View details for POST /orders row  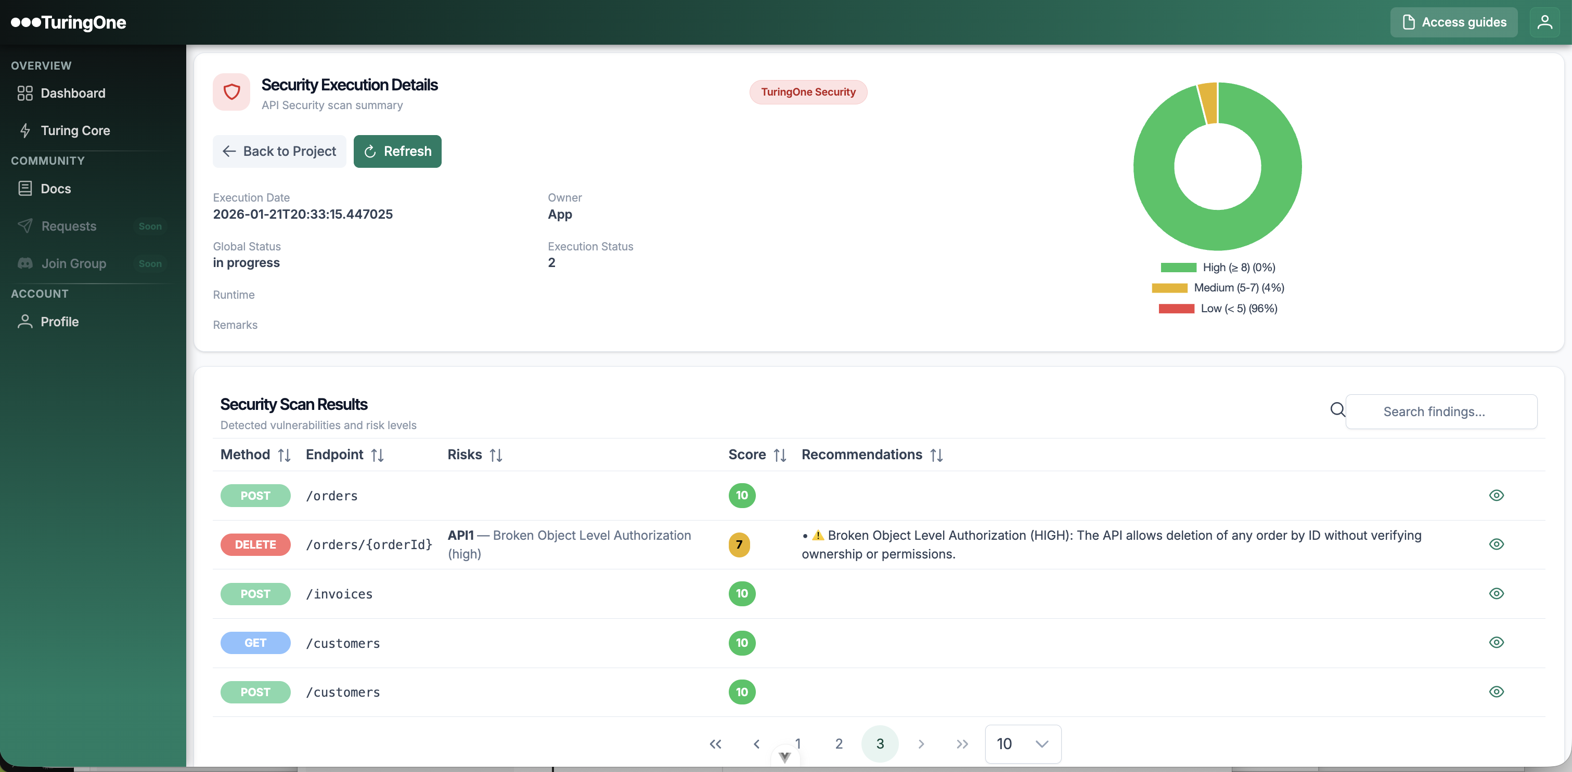tap(1496, 496)
